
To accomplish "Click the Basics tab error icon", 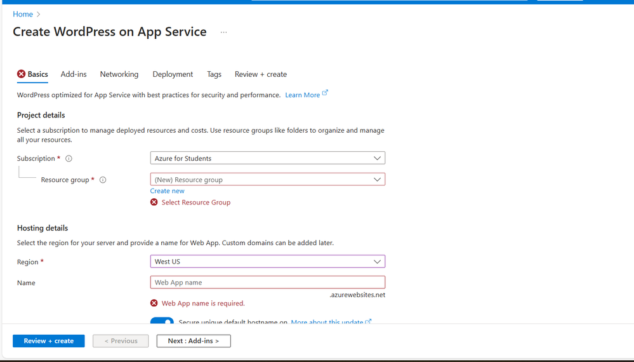I will [22, 74].
